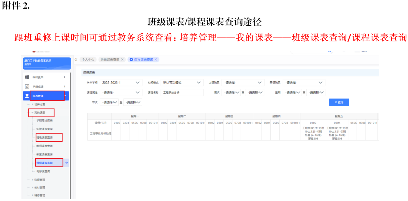Open the 周次 start dropdown
The image size is (408, 201).
(x=231, y=92)
